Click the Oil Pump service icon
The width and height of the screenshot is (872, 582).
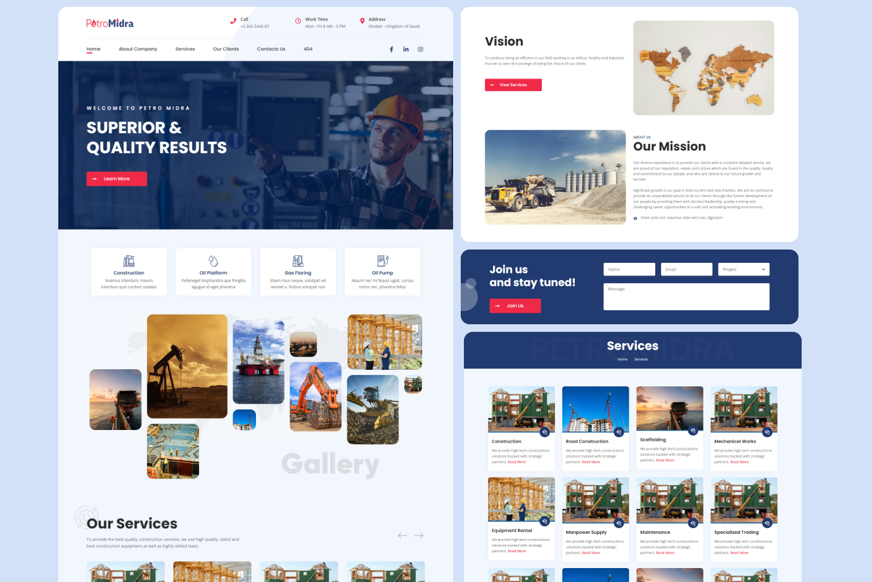pos(382,261)
